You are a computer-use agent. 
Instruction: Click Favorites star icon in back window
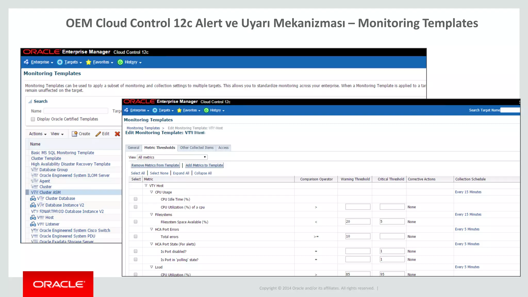click(x=88, y=62)
